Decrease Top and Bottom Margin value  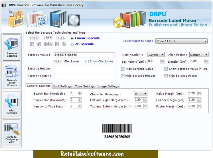145,107
